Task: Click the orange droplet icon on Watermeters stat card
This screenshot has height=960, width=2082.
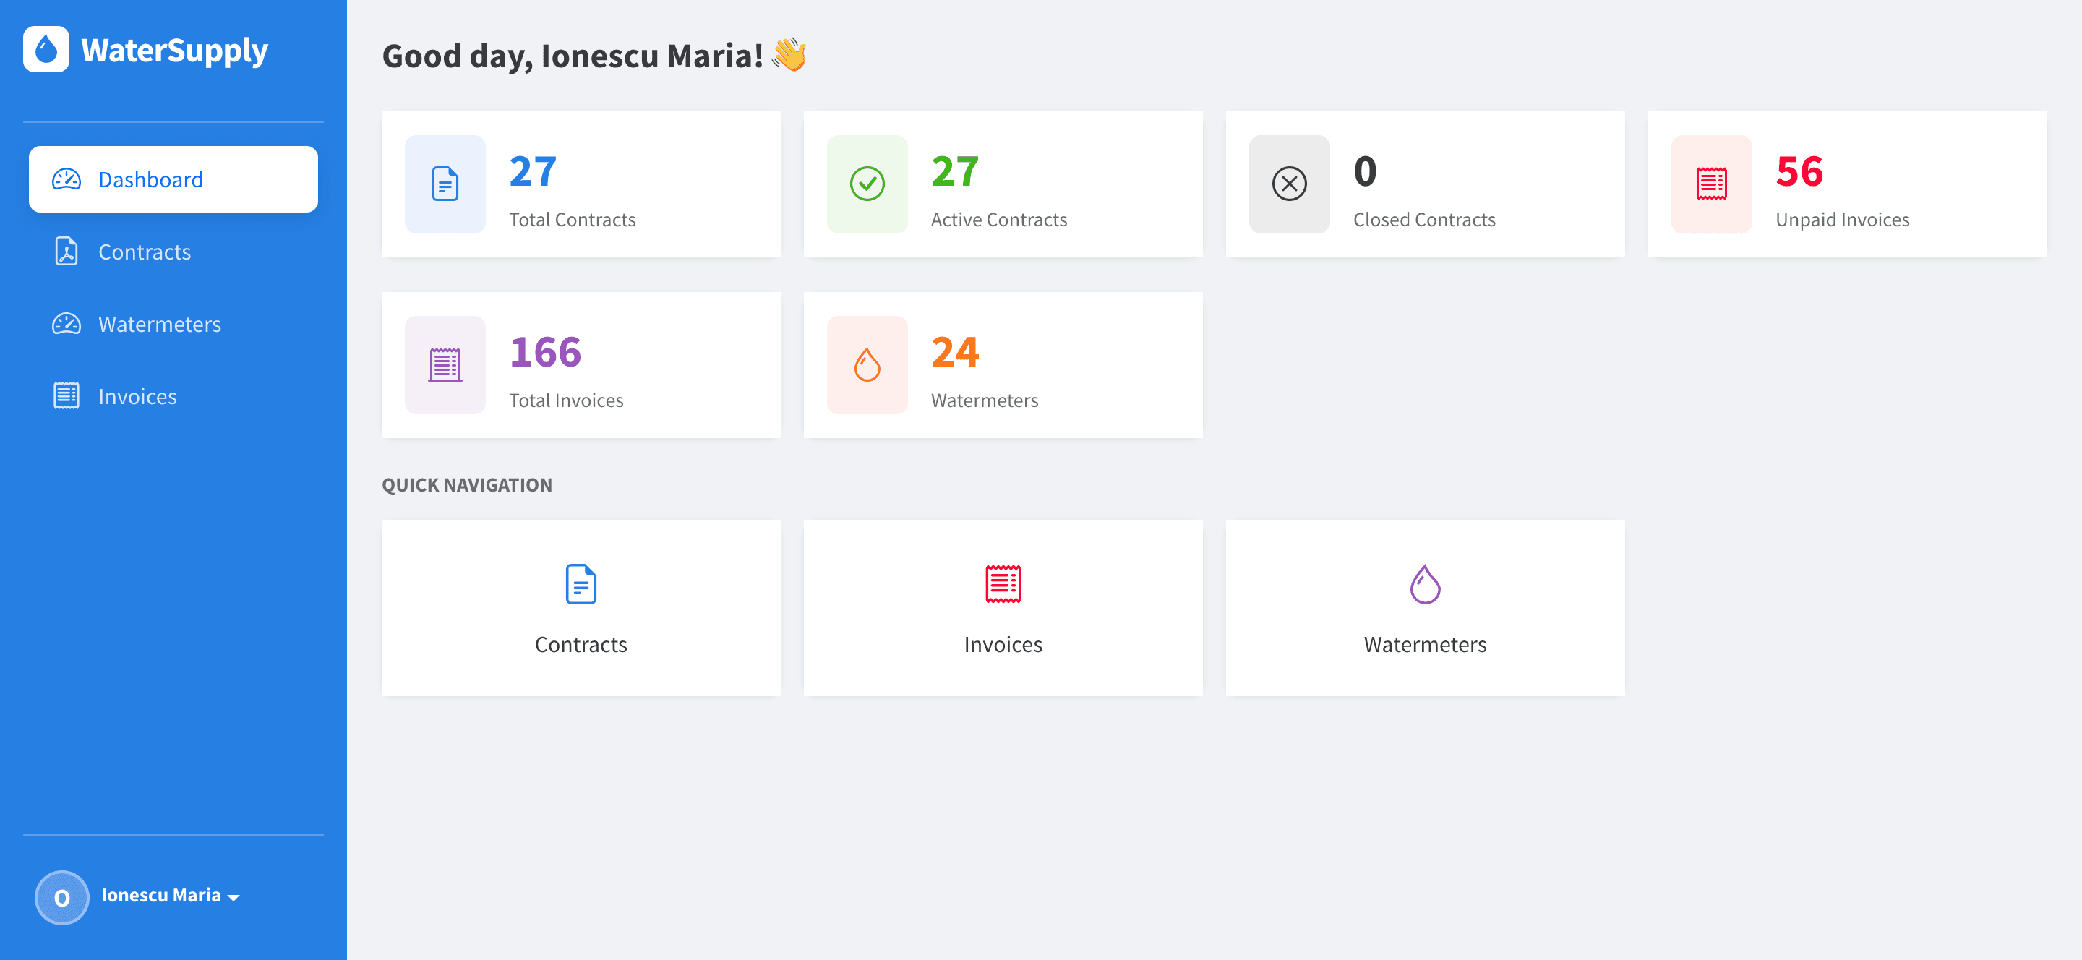Action: point(867,365)
